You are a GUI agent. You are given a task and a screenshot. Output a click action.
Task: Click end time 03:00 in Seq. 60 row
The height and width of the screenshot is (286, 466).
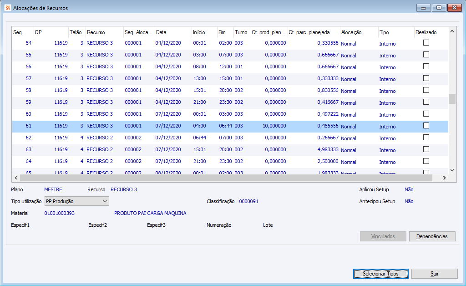pos(225,114)
